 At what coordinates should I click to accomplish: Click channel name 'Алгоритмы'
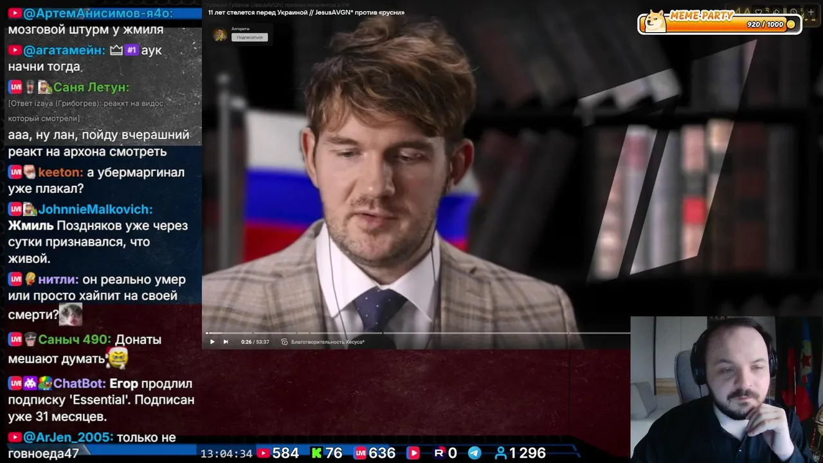click(x=240, y=29)
